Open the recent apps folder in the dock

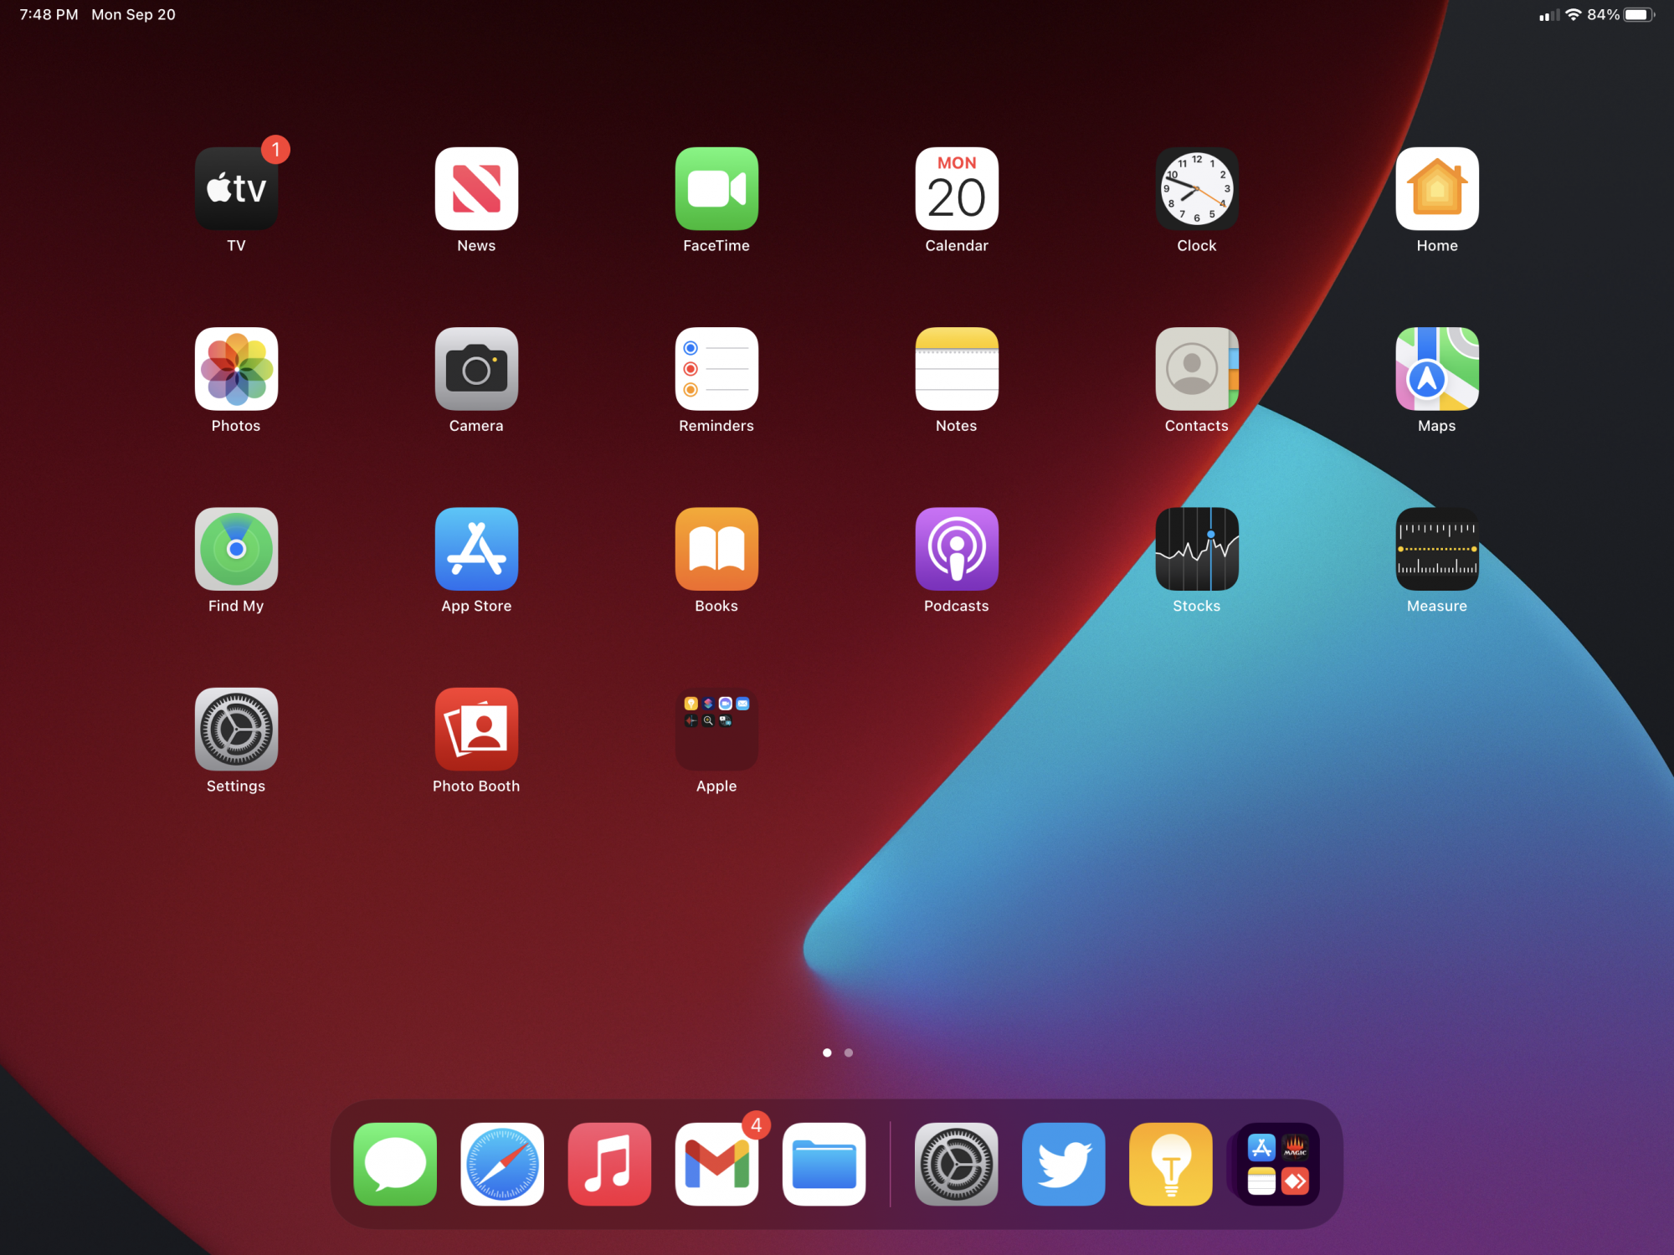[x=1277, y=1164]
